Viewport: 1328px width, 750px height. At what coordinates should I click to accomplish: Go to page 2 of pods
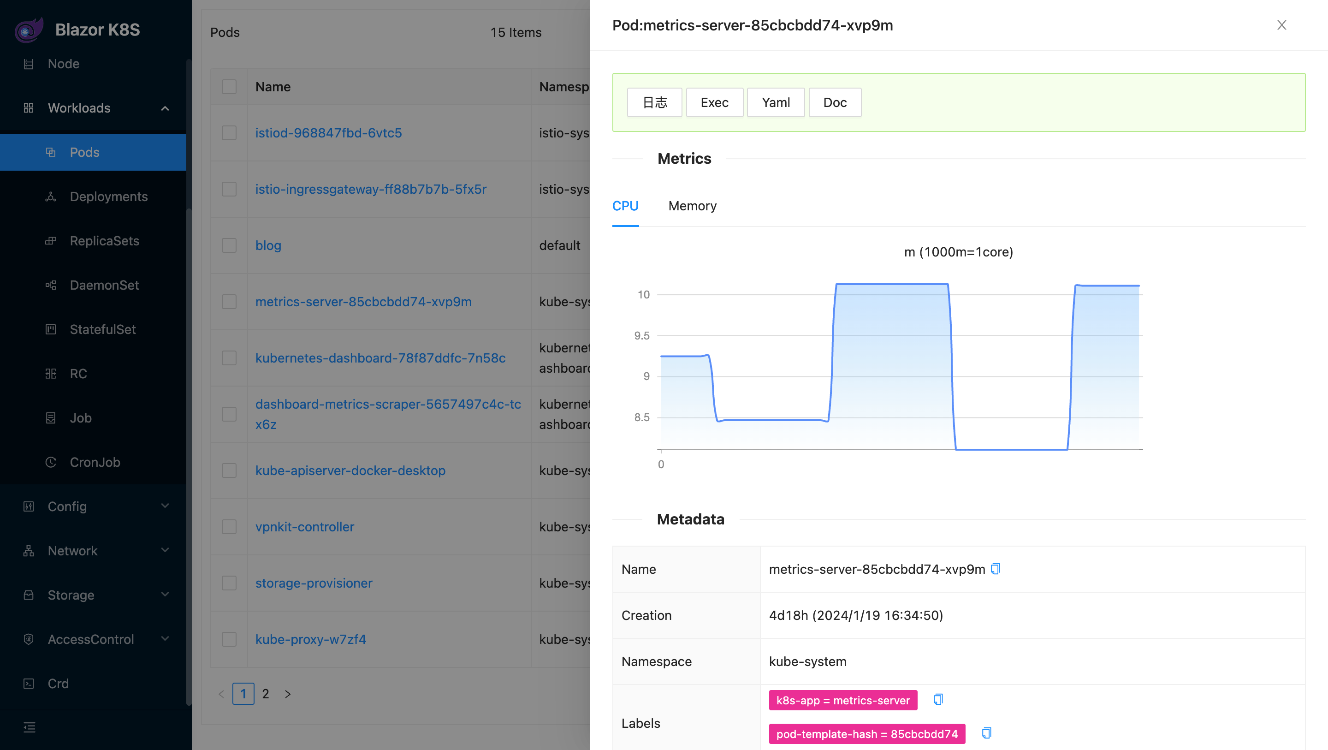(266, 694)
